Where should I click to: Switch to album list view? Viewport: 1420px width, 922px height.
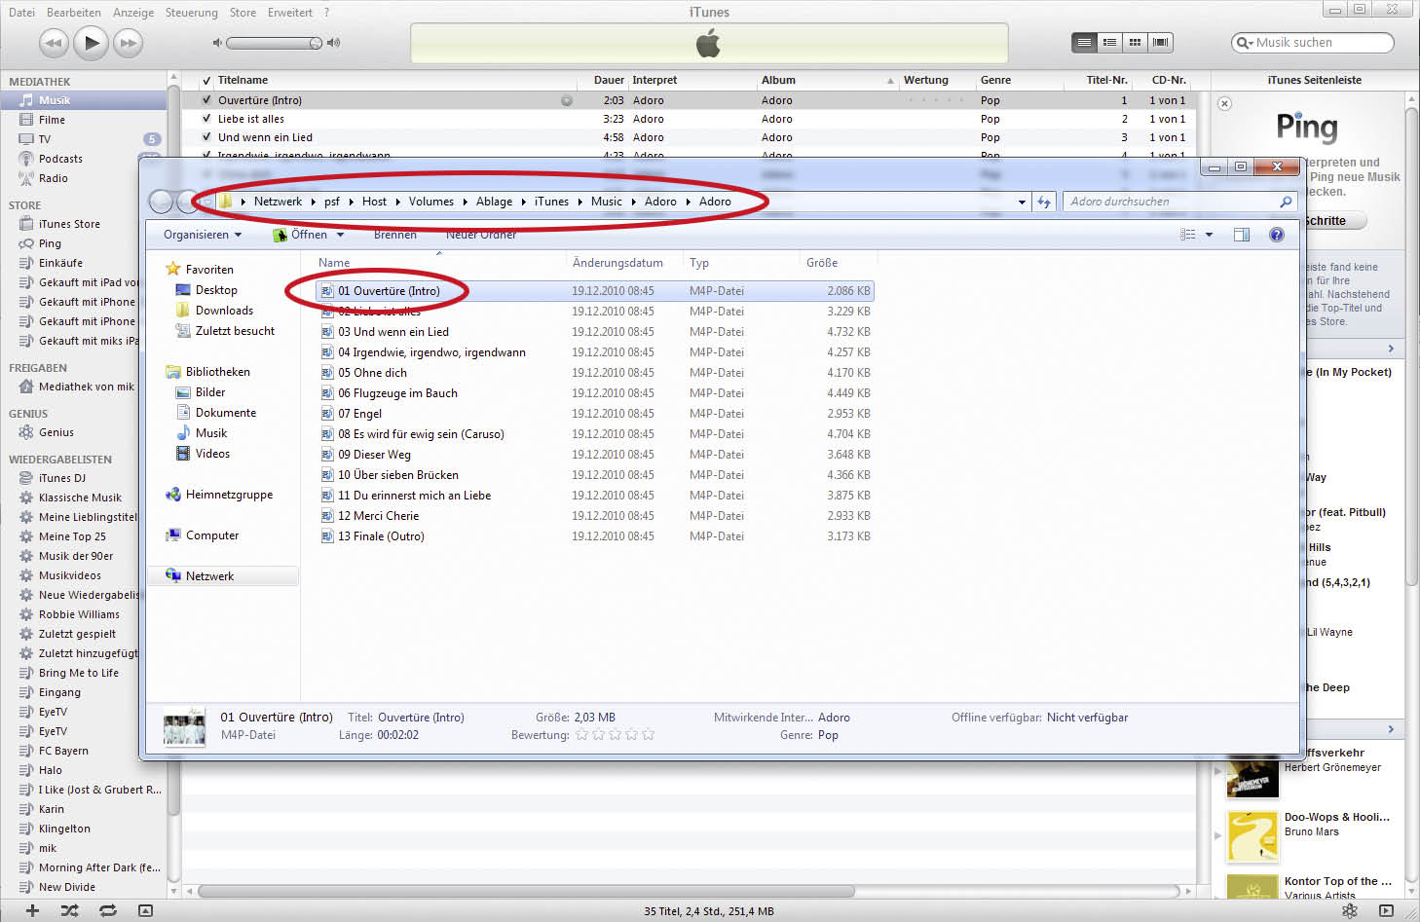point(1109,43)
